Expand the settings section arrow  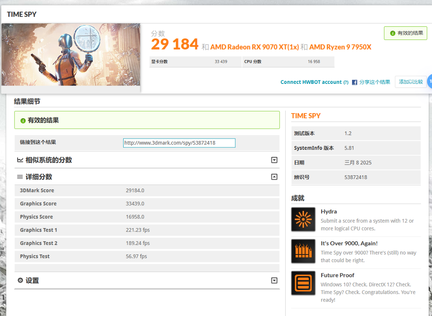point(274,280)
